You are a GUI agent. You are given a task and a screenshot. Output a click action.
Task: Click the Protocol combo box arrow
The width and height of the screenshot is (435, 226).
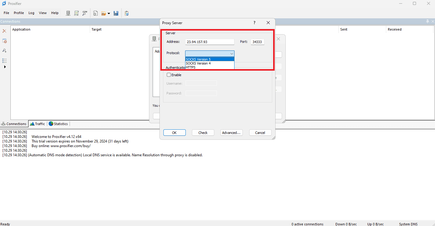[231, 54]
